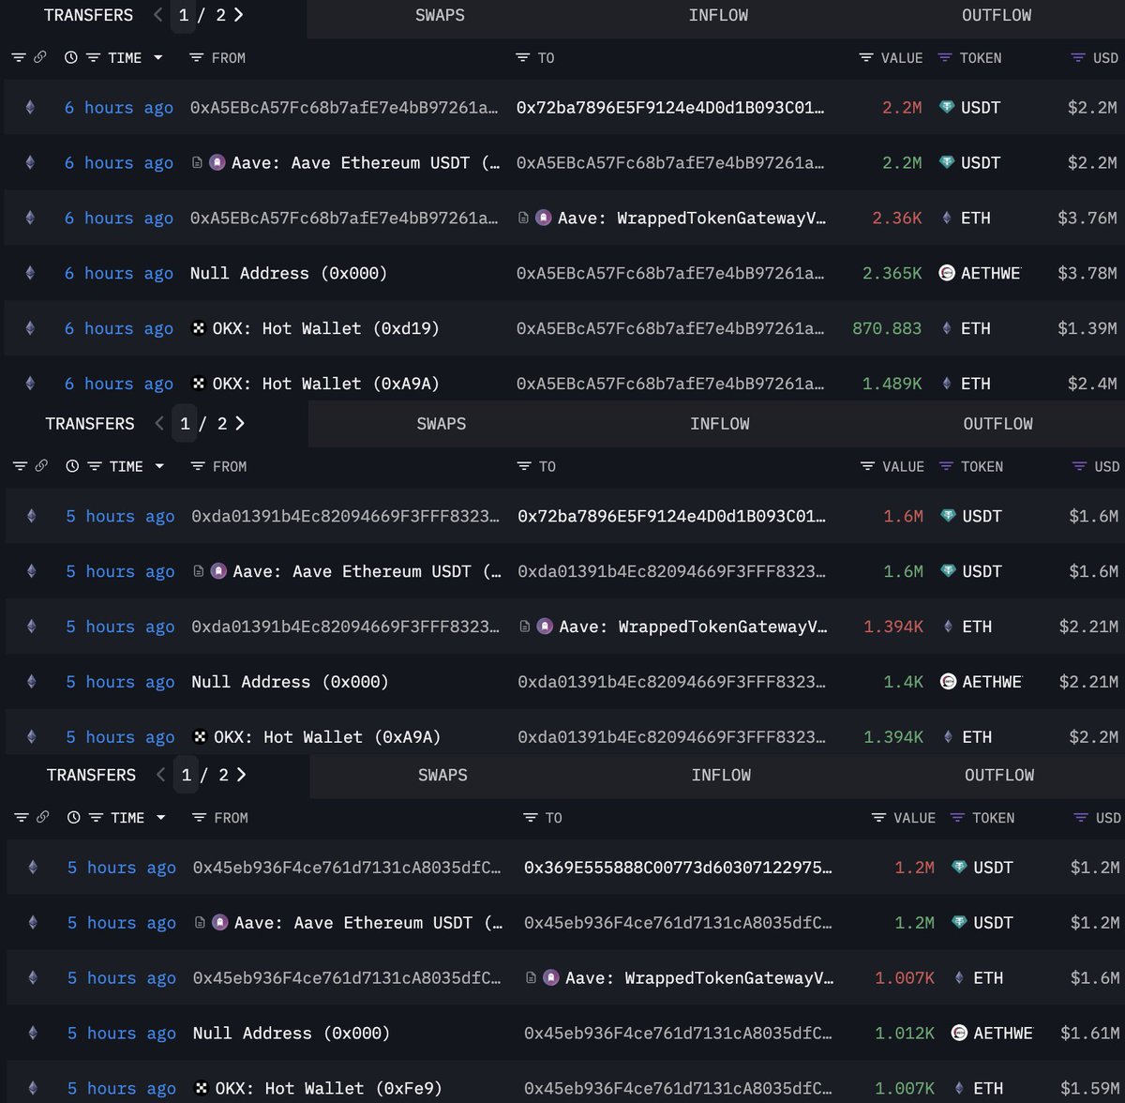Go to next page using the middle table's pagination chevron
1125x1103 pixels.
(x=240, y=424)
